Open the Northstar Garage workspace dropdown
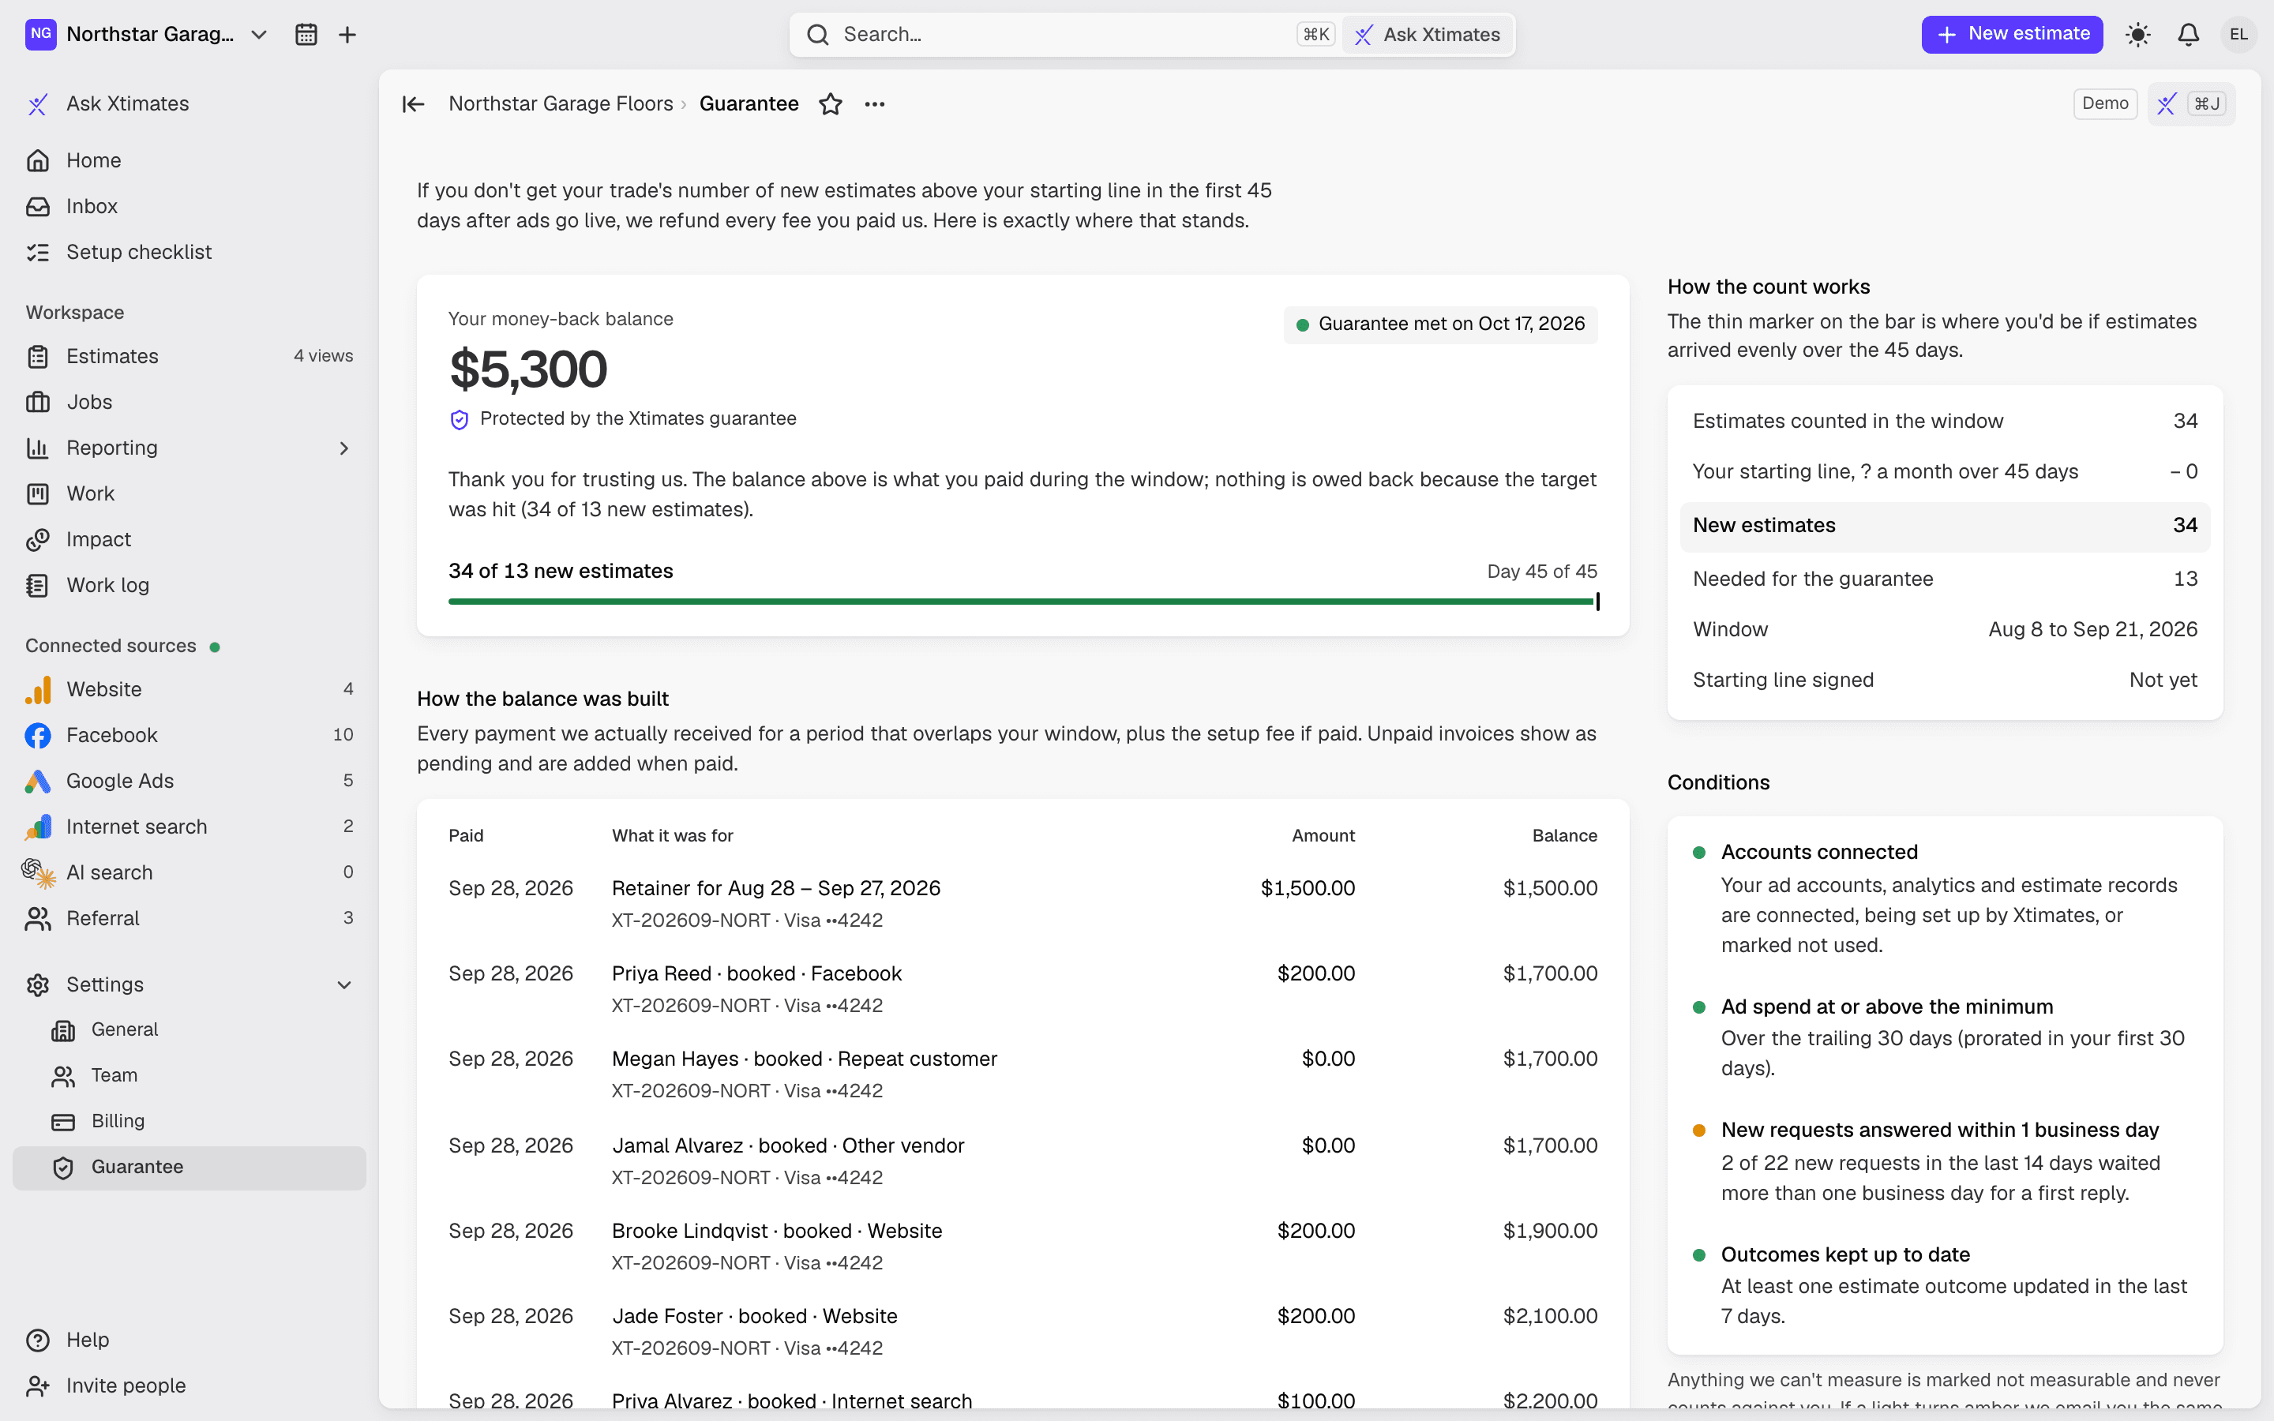The image size is (2274, 1421). click(148, 35)
